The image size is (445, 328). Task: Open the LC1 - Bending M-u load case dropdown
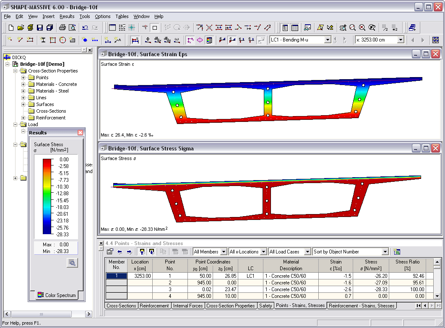click(328, 40)
